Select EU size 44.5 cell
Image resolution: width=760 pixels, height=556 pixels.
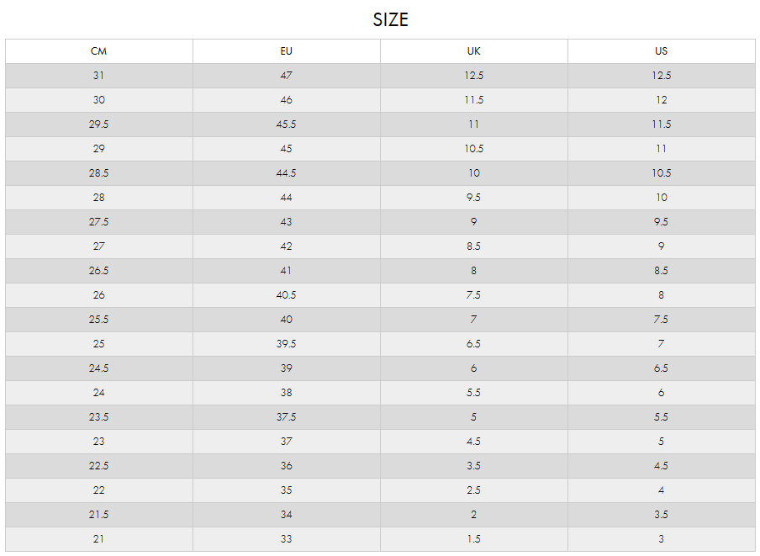pyautogui.click(x=287, y=173)
